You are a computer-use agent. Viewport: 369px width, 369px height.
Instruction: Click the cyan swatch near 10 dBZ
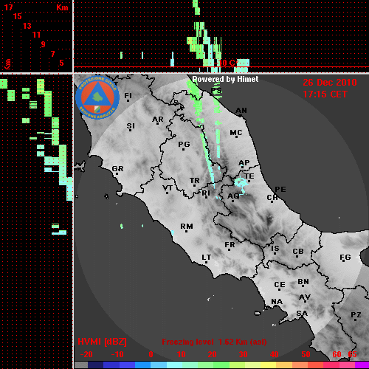[x=174, y=365]
